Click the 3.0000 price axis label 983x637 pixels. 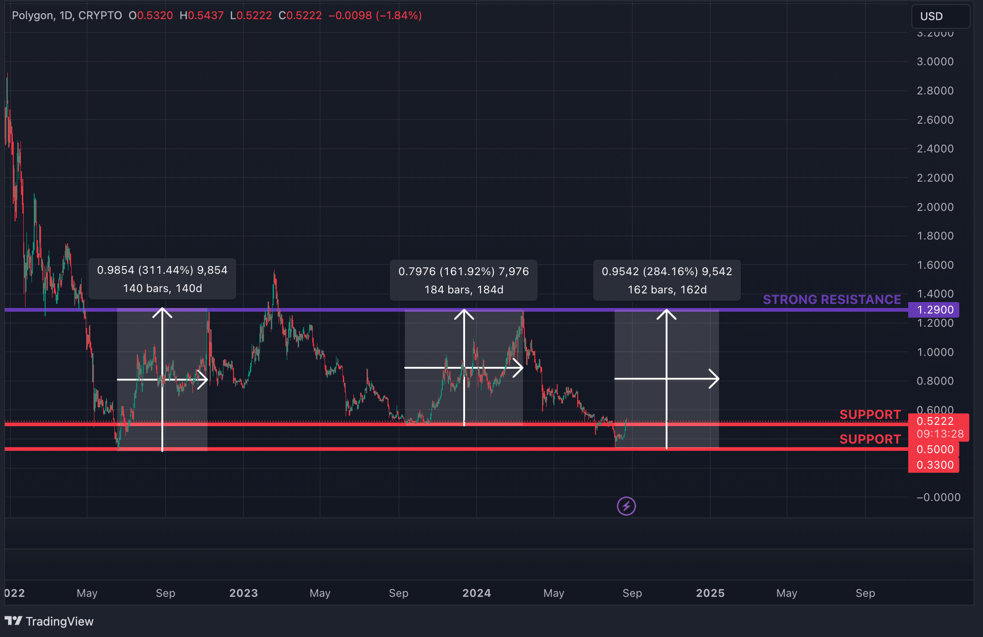pyautogui.click(x=935, y=62)
